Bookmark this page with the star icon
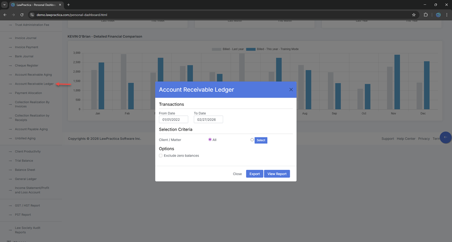This screenshot has height=242, width=452. pos(414,15)
